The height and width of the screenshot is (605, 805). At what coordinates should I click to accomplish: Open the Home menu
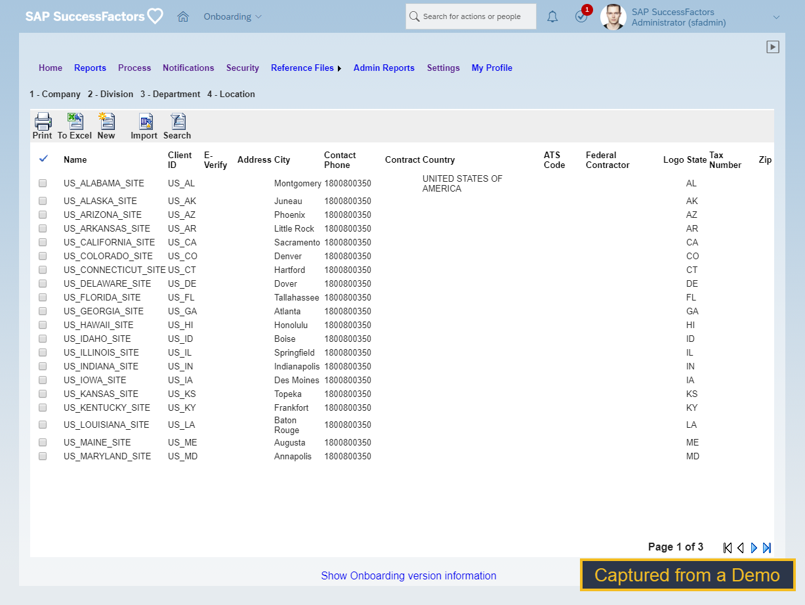point(51,68)
